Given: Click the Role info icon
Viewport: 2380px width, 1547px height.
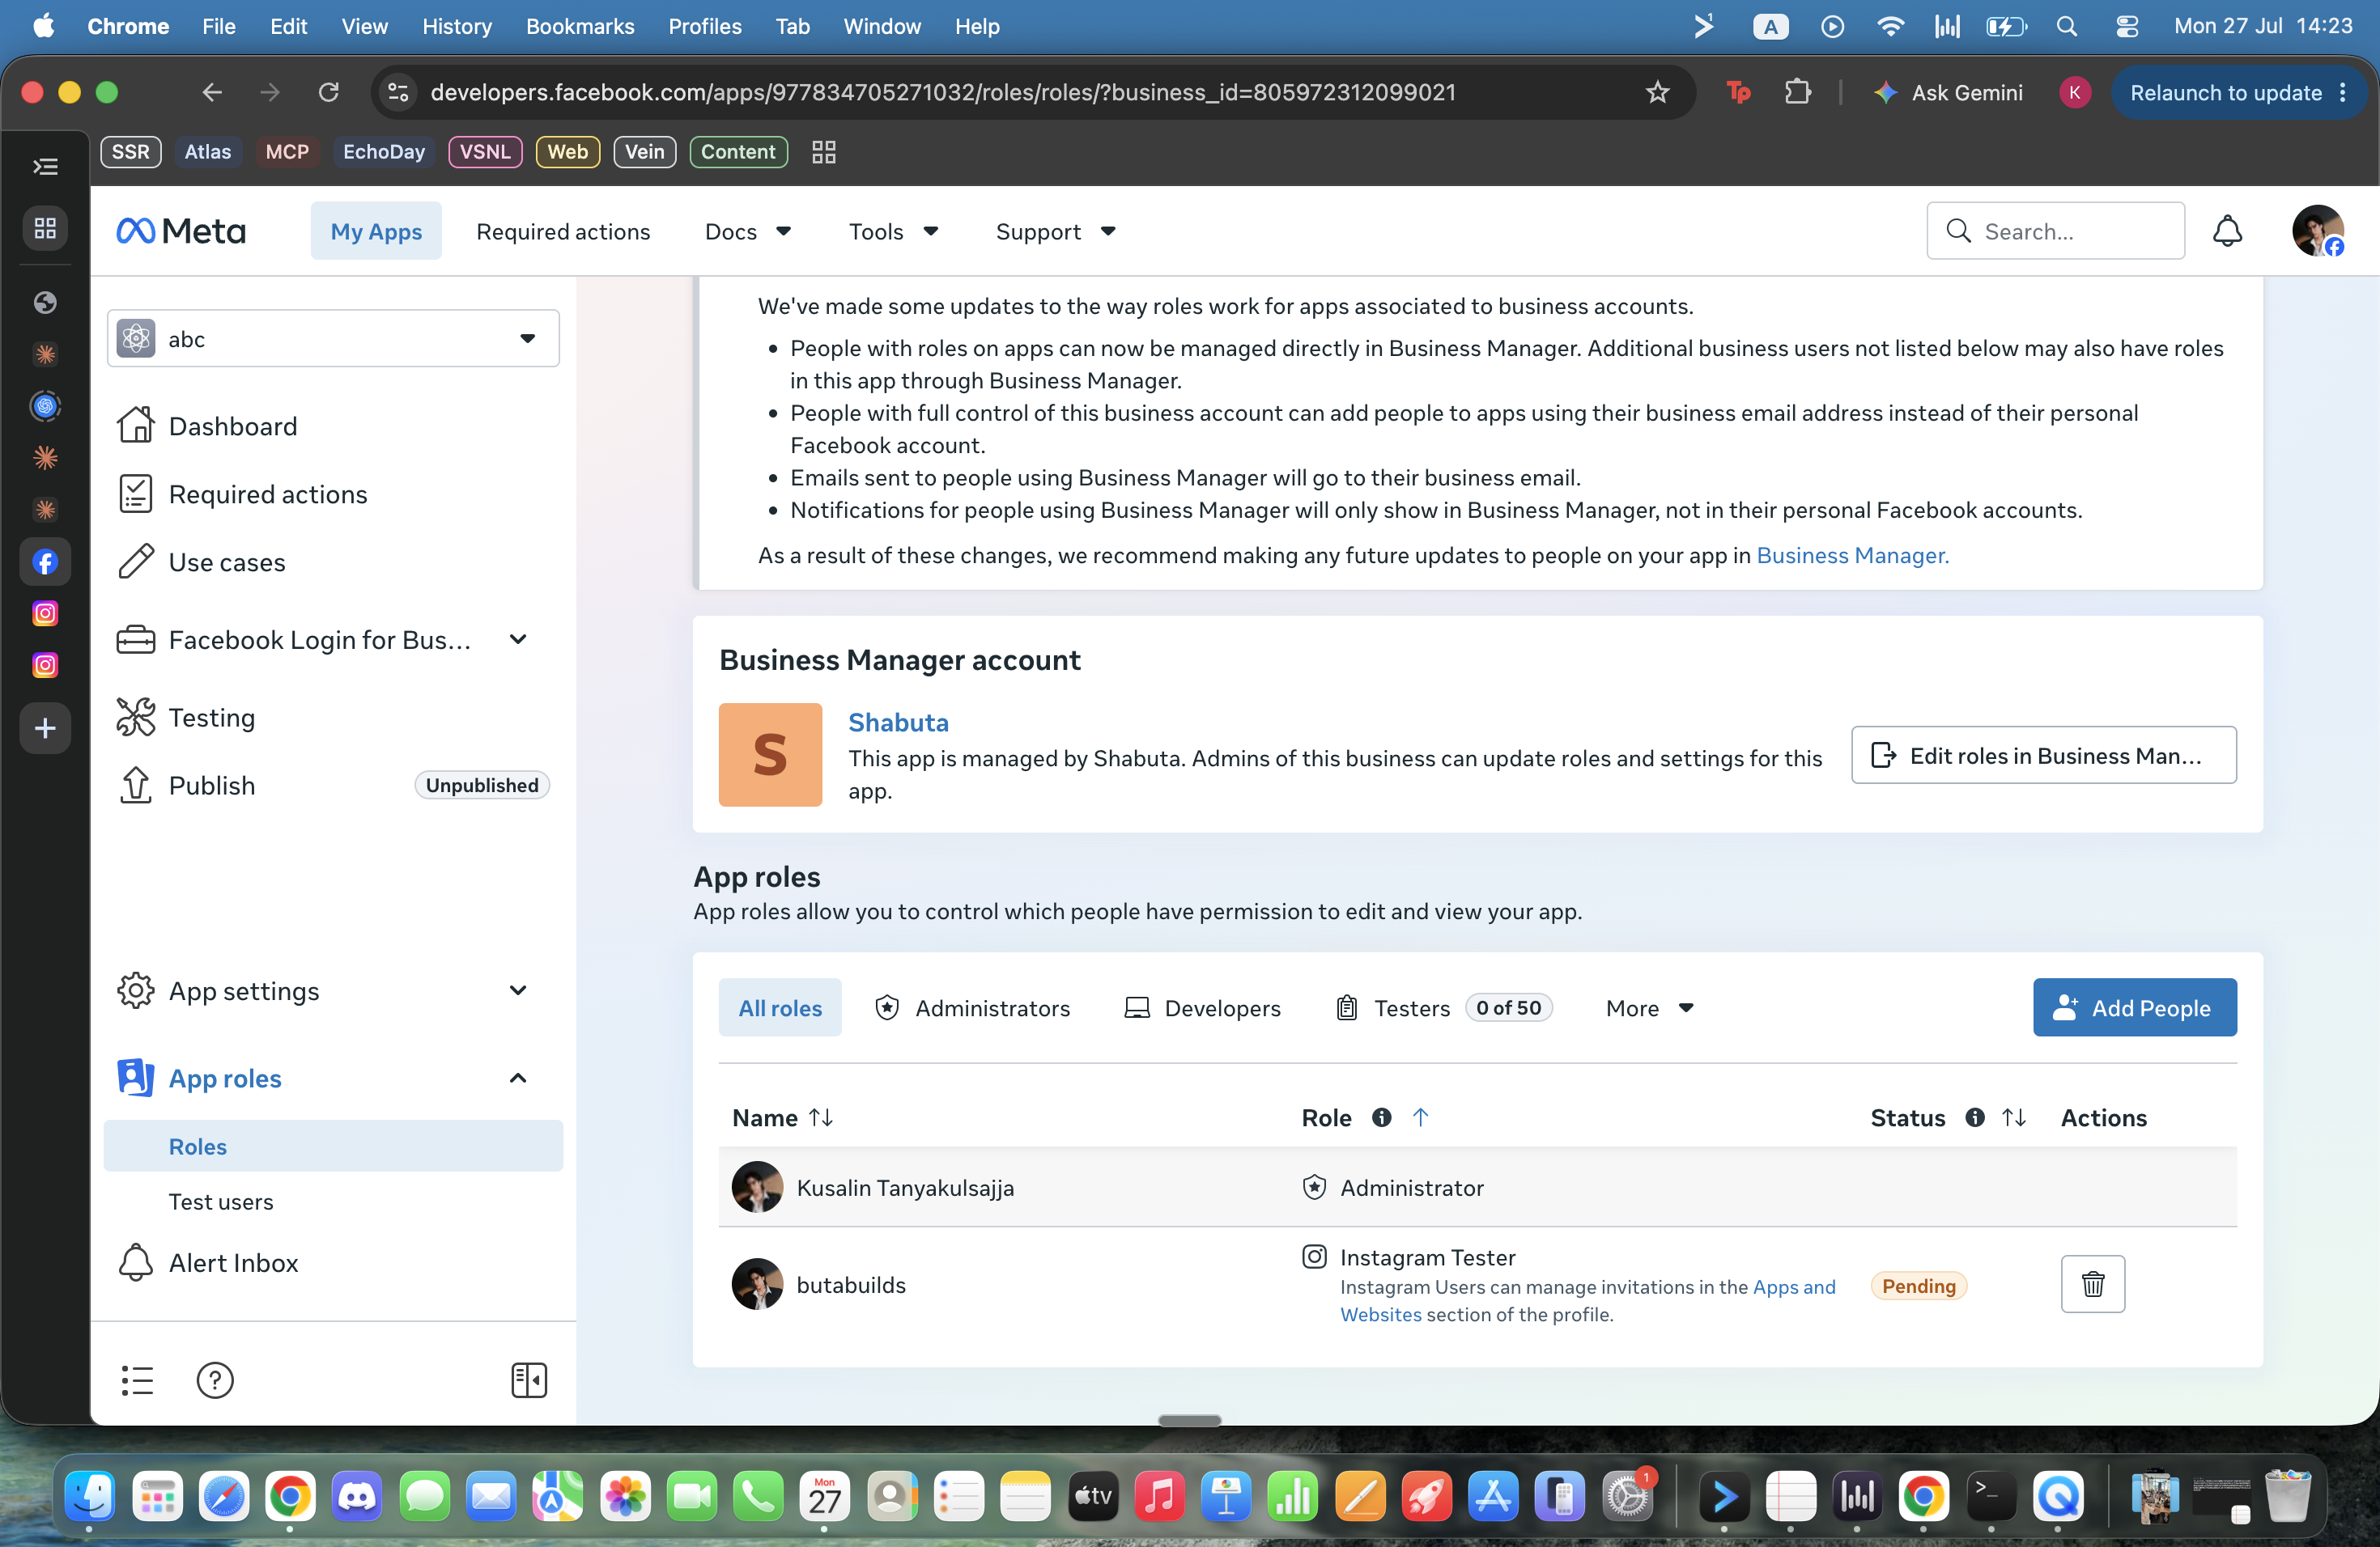Looking at the screenshot, I should (1381, 1117).
